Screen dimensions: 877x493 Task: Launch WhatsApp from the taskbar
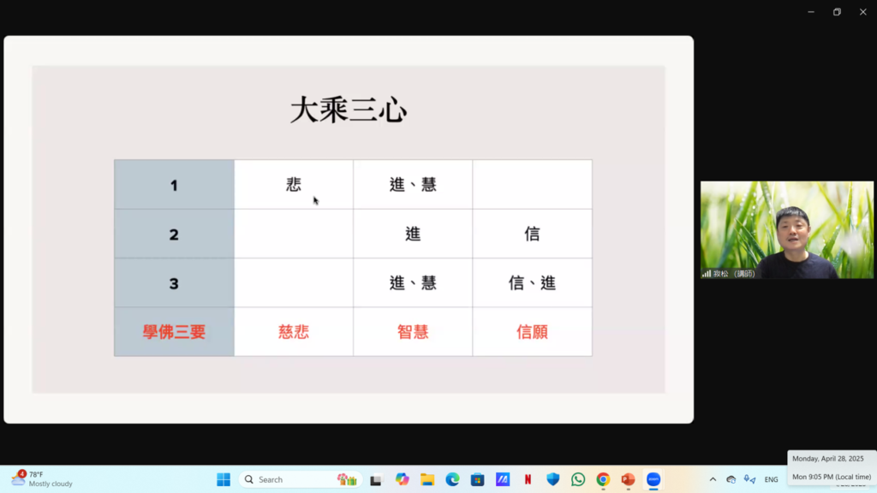(x=578, y=479)
